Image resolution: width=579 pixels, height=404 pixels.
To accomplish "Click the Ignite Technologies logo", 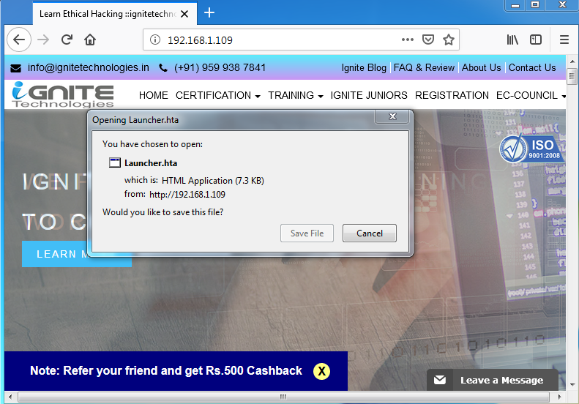I will pyautogui.click(x=62, y=94).
